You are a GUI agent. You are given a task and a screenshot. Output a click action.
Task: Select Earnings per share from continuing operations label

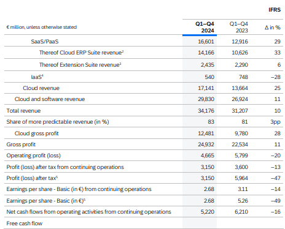click(79, 189)
